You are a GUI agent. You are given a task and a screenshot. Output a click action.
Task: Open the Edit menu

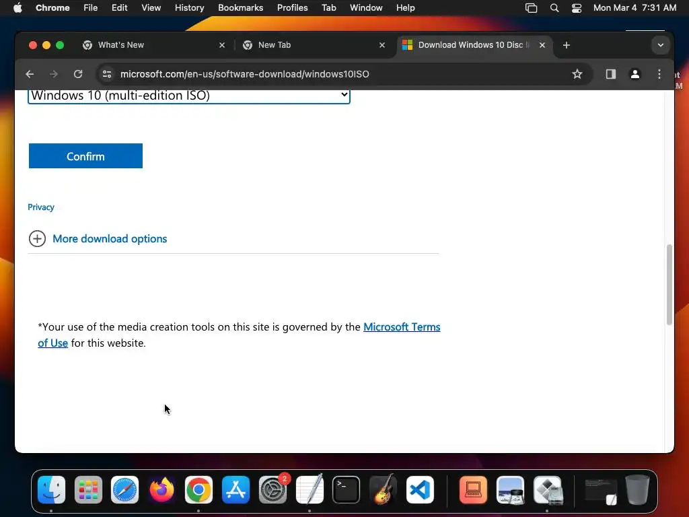119,8
